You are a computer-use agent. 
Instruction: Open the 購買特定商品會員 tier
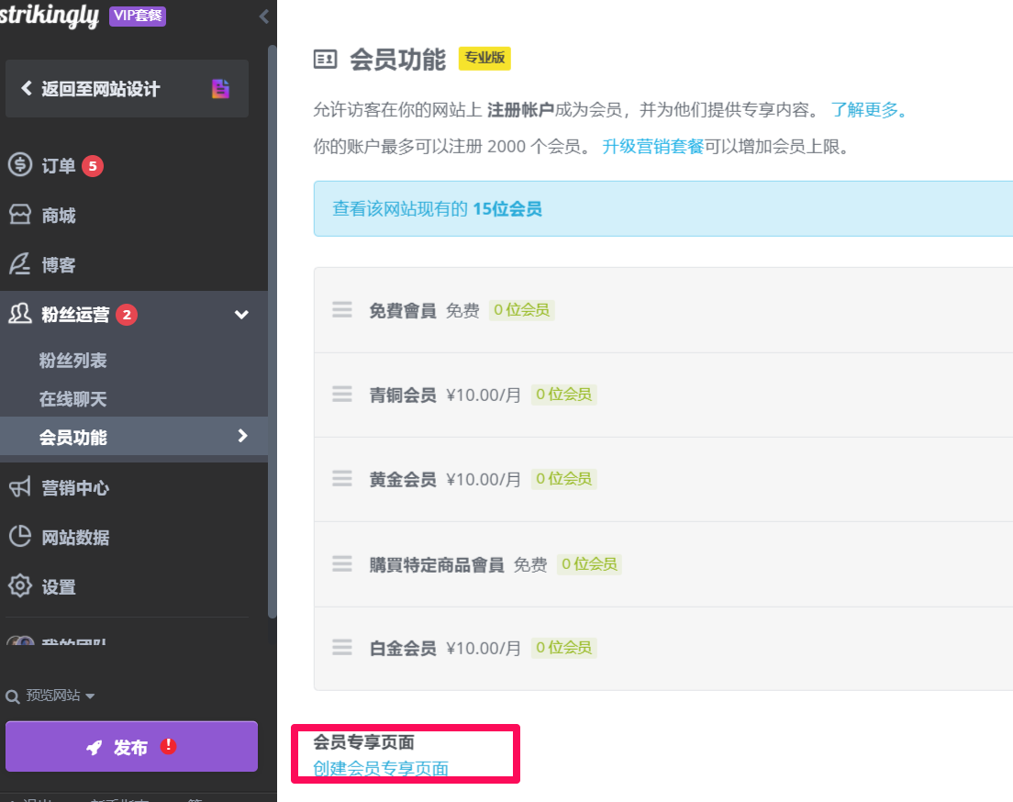(x=437, y=565)
